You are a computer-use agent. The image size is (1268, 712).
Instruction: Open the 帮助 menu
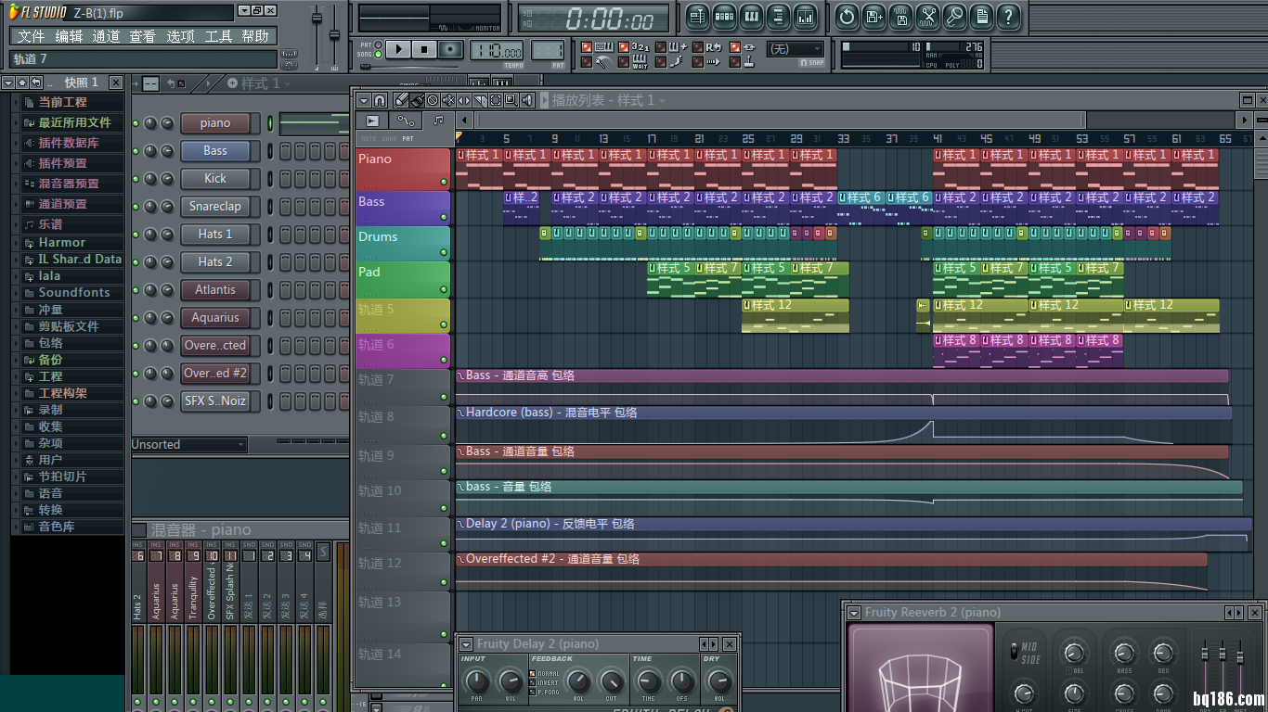255,36
